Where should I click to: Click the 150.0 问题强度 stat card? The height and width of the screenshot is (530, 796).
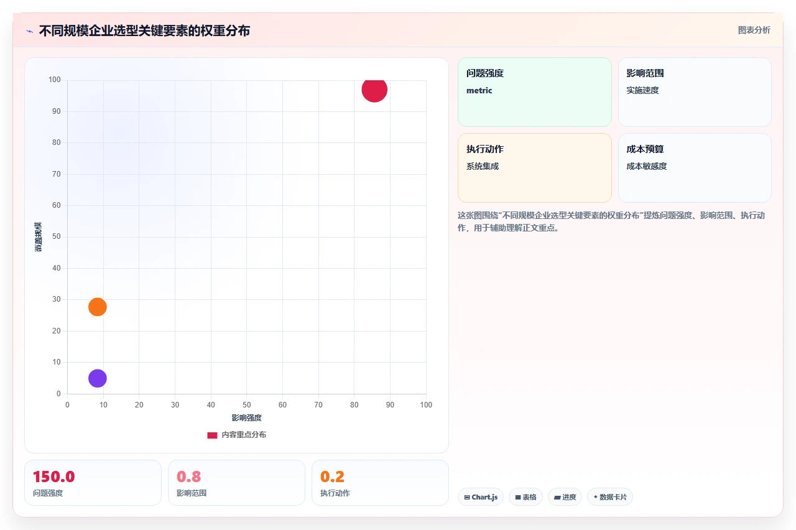pyautogui.click(x=93, y=483)
